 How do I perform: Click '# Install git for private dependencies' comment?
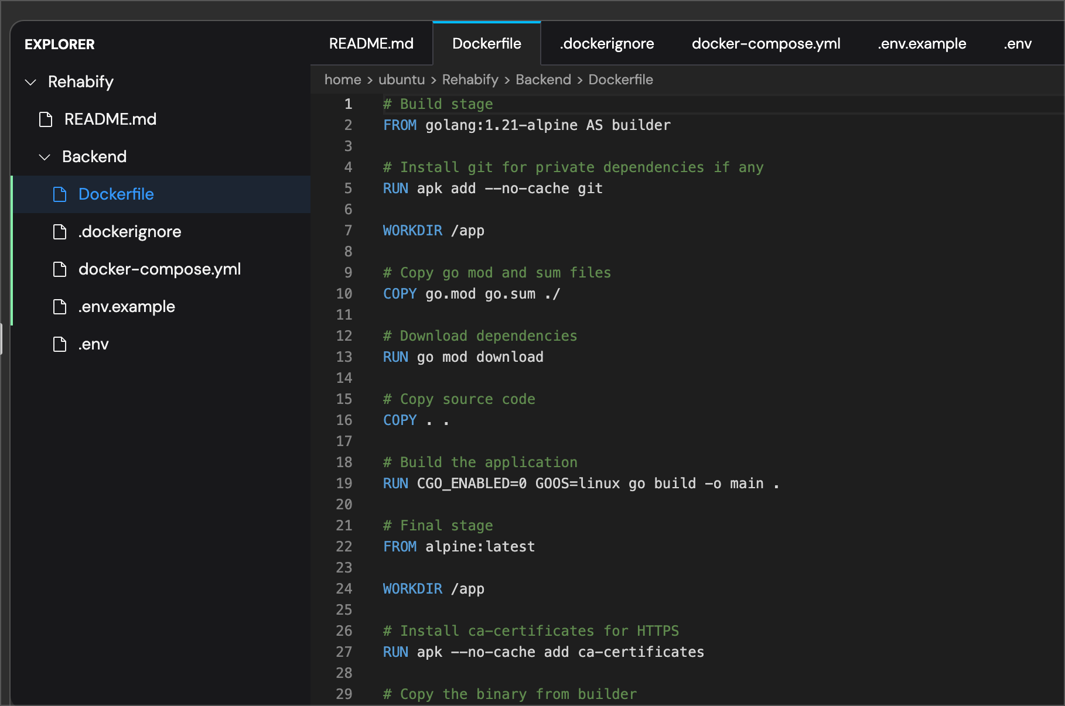pyautogui.click(x=574, y=167)
